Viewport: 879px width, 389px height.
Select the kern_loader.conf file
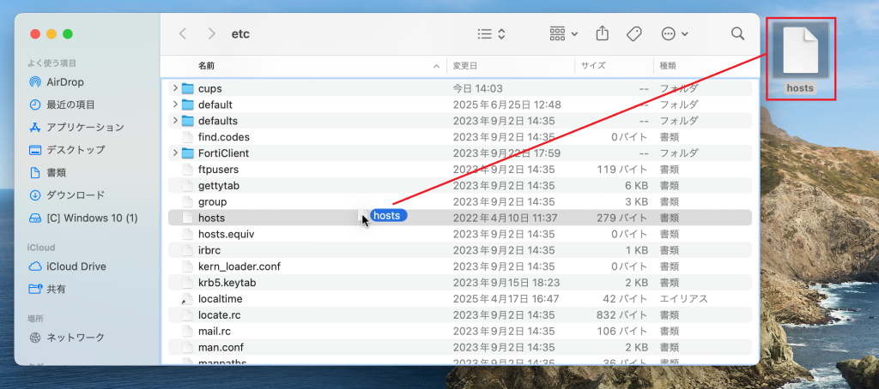(x=460, y=267)
